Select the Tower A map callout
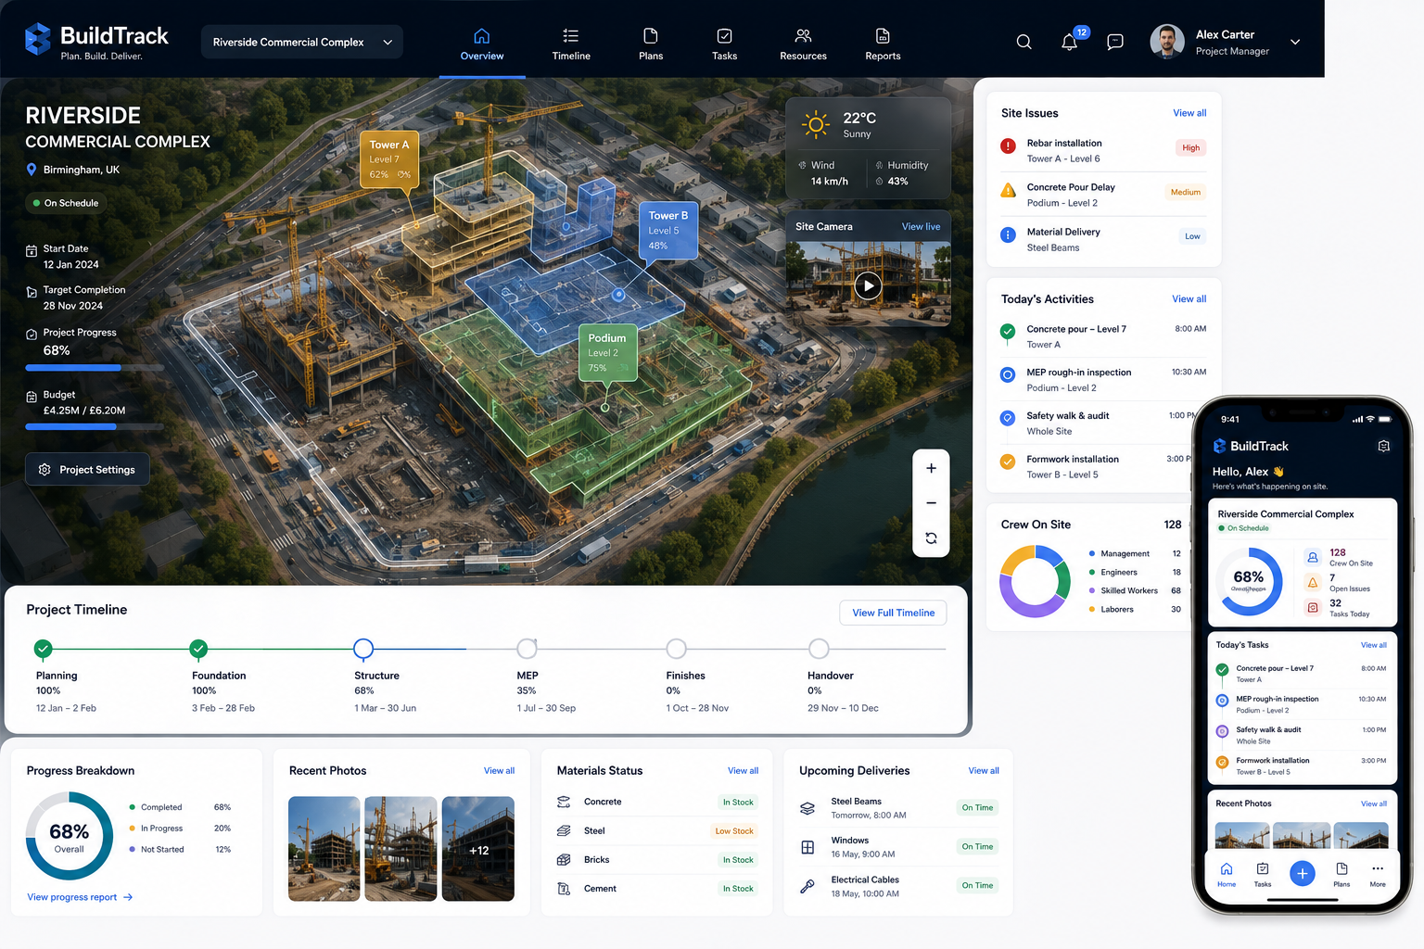 coord(389,159)
